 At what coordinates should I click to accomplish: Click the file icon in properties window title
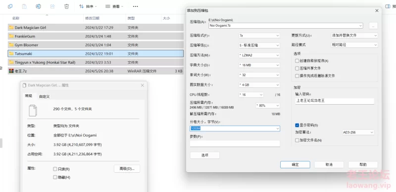coord(24,85)
